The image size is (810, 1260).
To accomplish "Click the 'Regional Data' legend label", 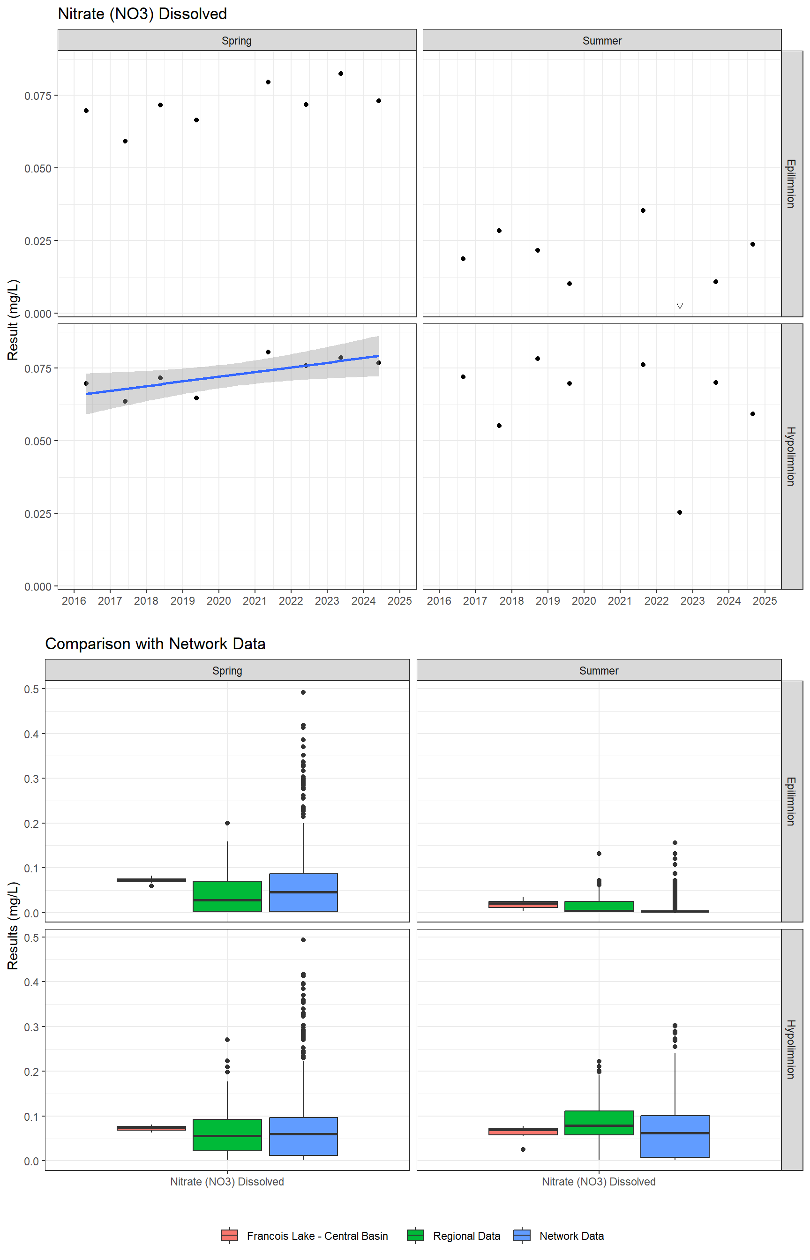I will pos(466,1236).
